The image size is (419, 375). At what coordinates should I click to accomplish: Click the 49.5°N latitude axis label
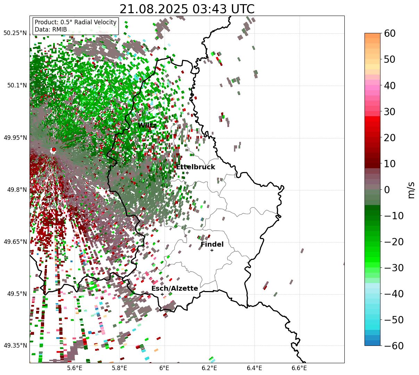click(16, 294)
